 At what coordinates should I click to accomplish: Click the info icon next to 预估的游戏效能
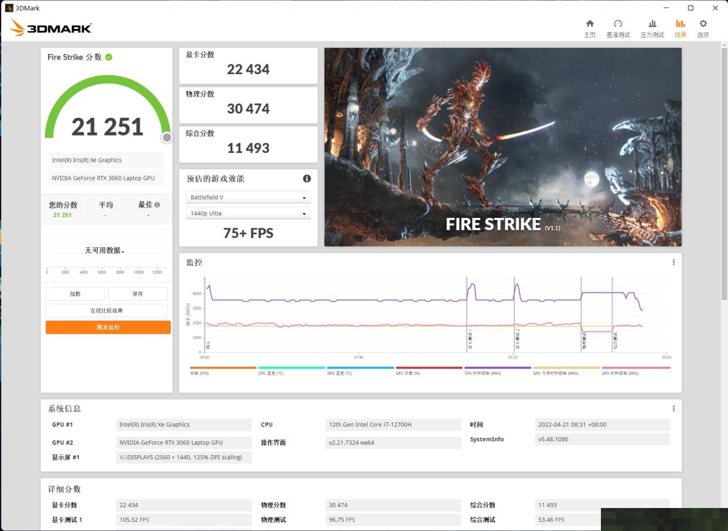[x=306, y=179]
